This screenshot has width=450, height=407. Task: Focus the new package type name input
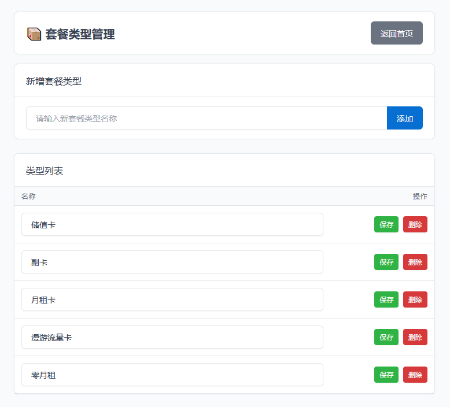[206, 119]
